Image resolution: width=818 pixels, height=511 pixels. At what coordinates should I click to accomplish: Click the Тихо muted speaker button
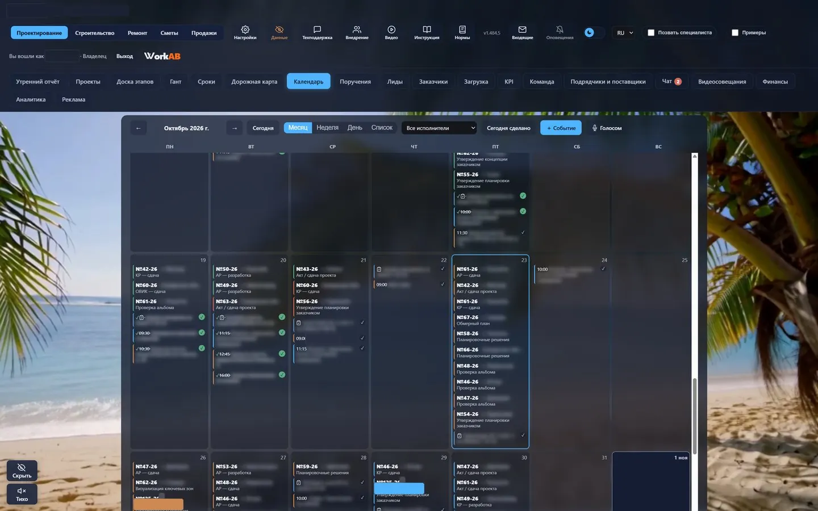click(22, 494)
